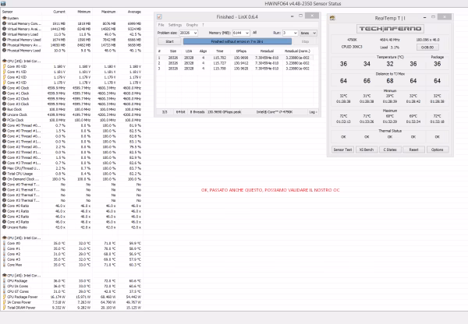Select LinX result row 3
Screen dimensions: 468x324
(x=236, y=69)
